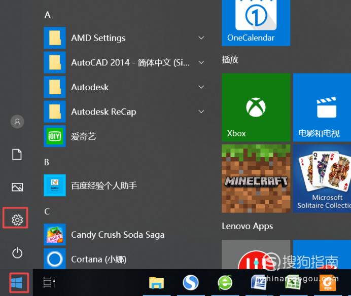351x296 pixels.
Task: Open the Minecraft tile
Action: [x=256, y=178]
